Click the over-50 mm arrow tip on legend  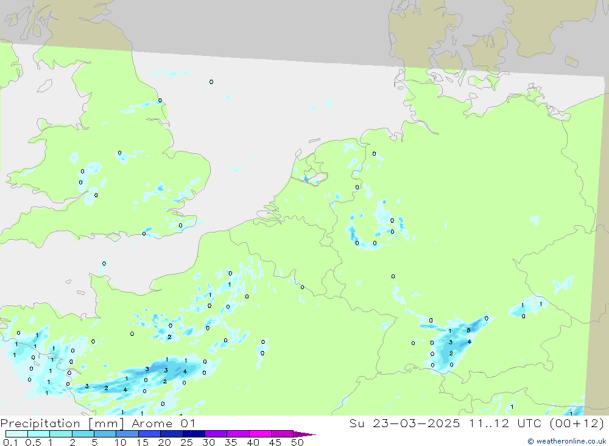click(304, 434)
